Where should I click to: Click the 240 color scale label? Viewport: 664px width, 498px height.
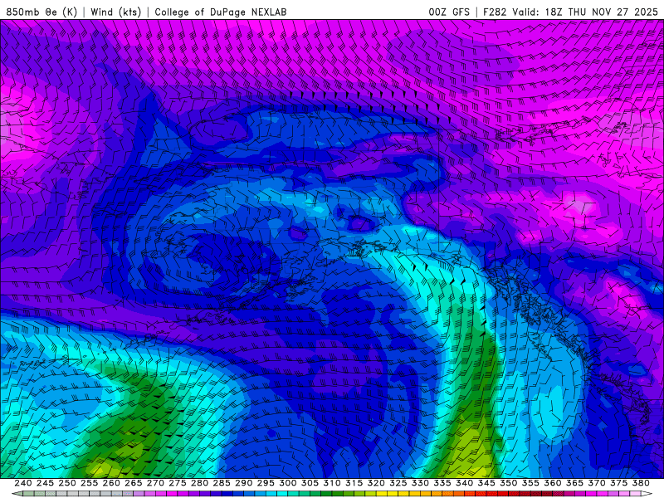tap(23, 483)
